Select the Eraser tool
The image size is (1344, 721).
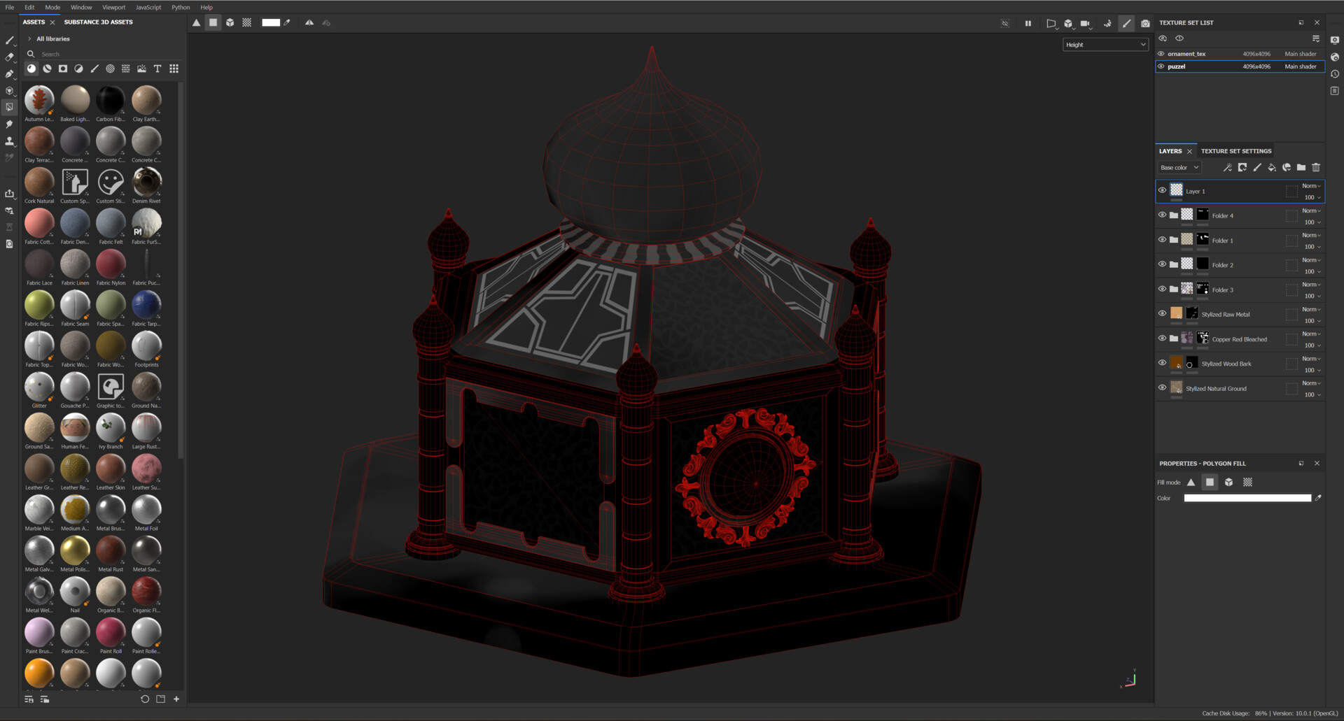tap(9, 57)
